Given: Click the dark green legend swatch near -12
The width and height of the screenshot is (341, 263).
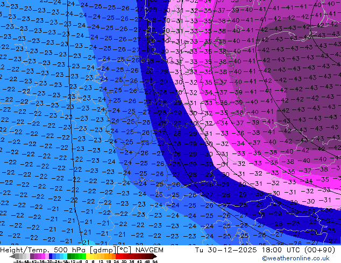Looking at the screenshot, I should (x=69, y=256).
